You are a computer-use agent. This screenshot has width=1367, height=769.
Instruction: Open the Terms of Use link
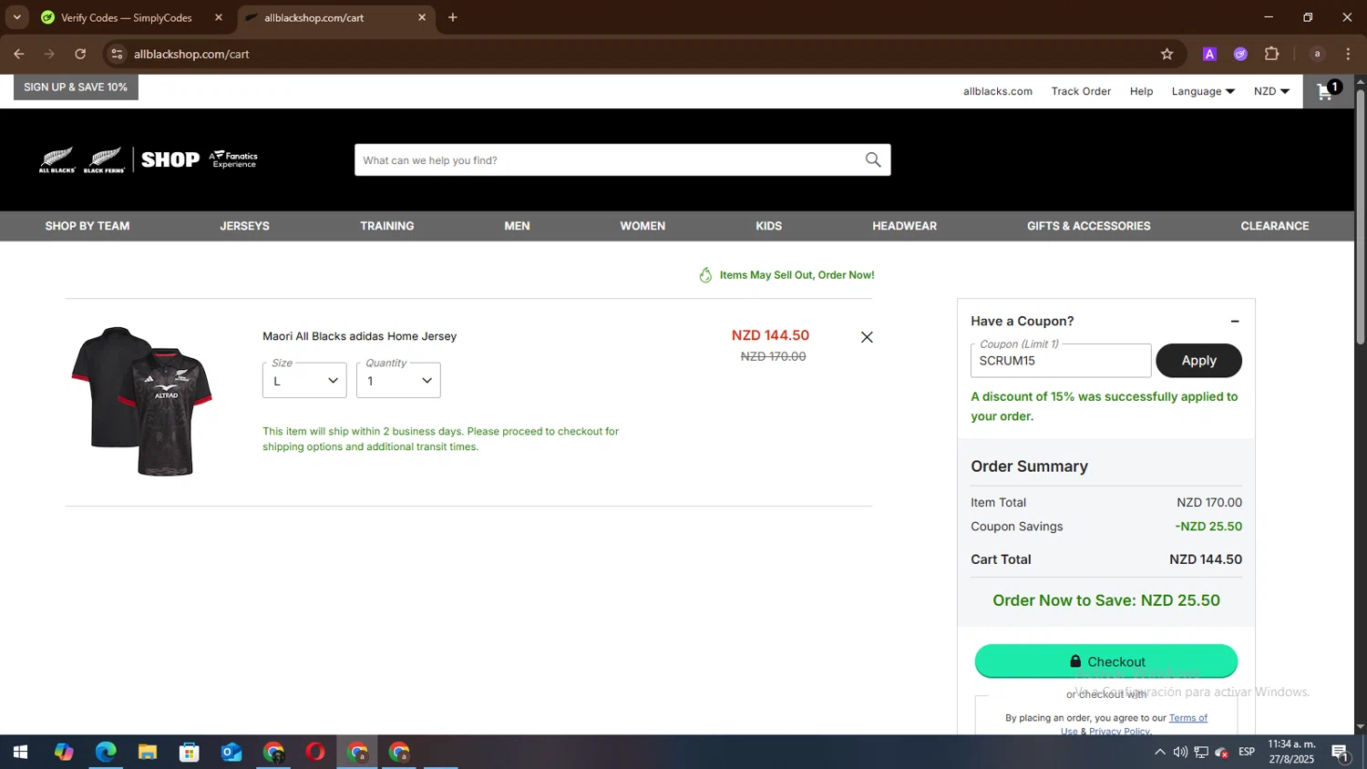click(x=1187, y=718)
